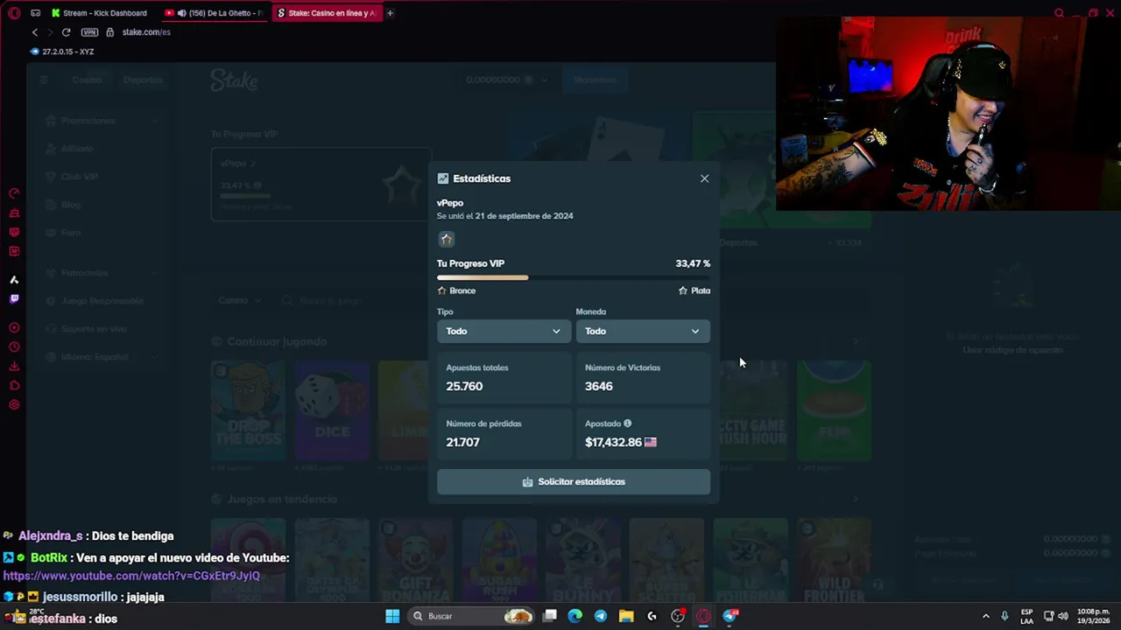
Task: Click Solicitar estadísticas button
Action: pyautogui.click(x=574, y=482)
